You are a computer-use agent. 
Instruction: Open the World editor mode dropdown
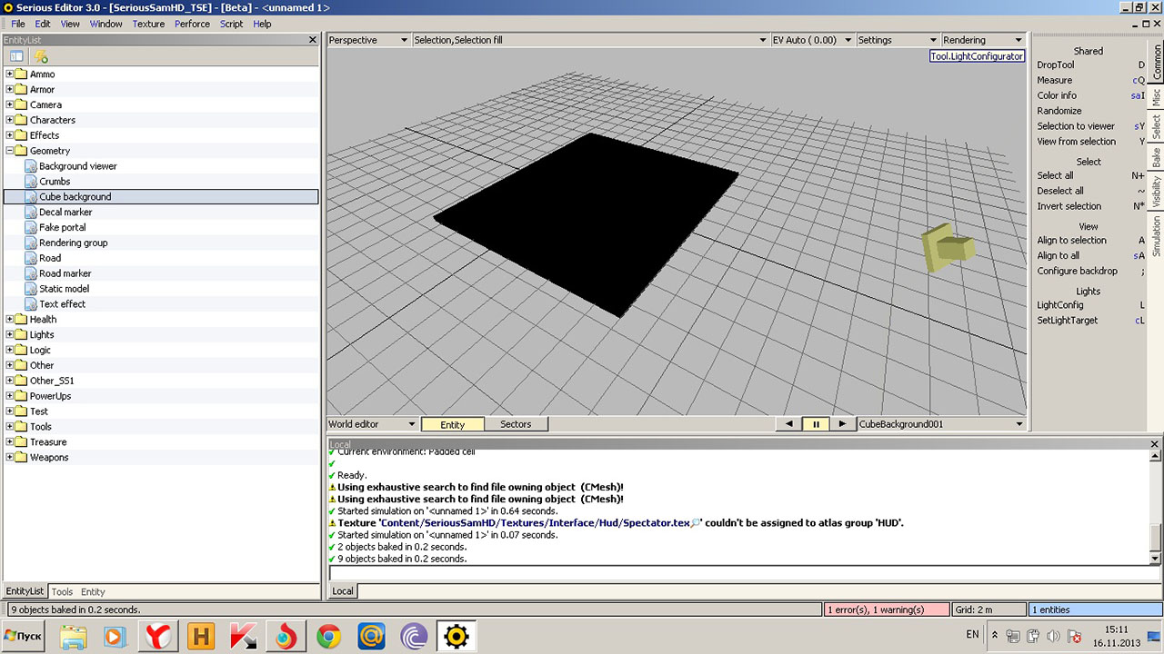pos(372,424)
